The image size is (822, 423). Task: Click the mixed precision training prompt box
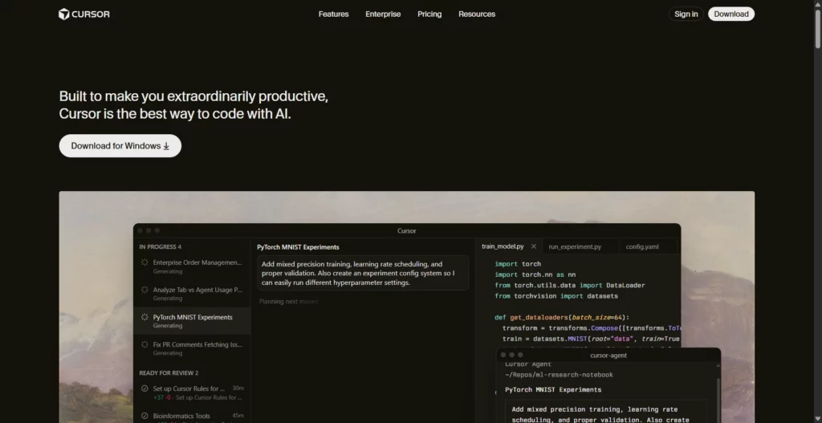363,273
